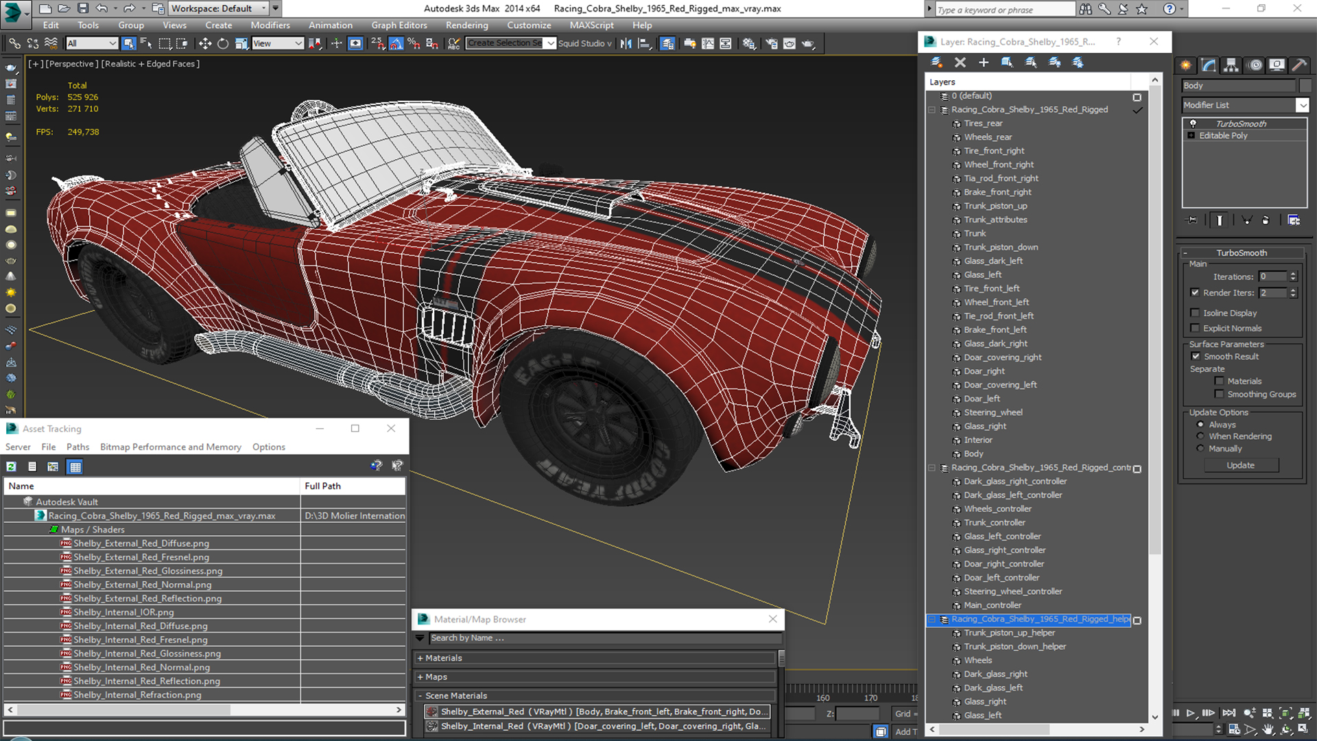Choose the Rectangular Selection Region tool

click(165, 43)
